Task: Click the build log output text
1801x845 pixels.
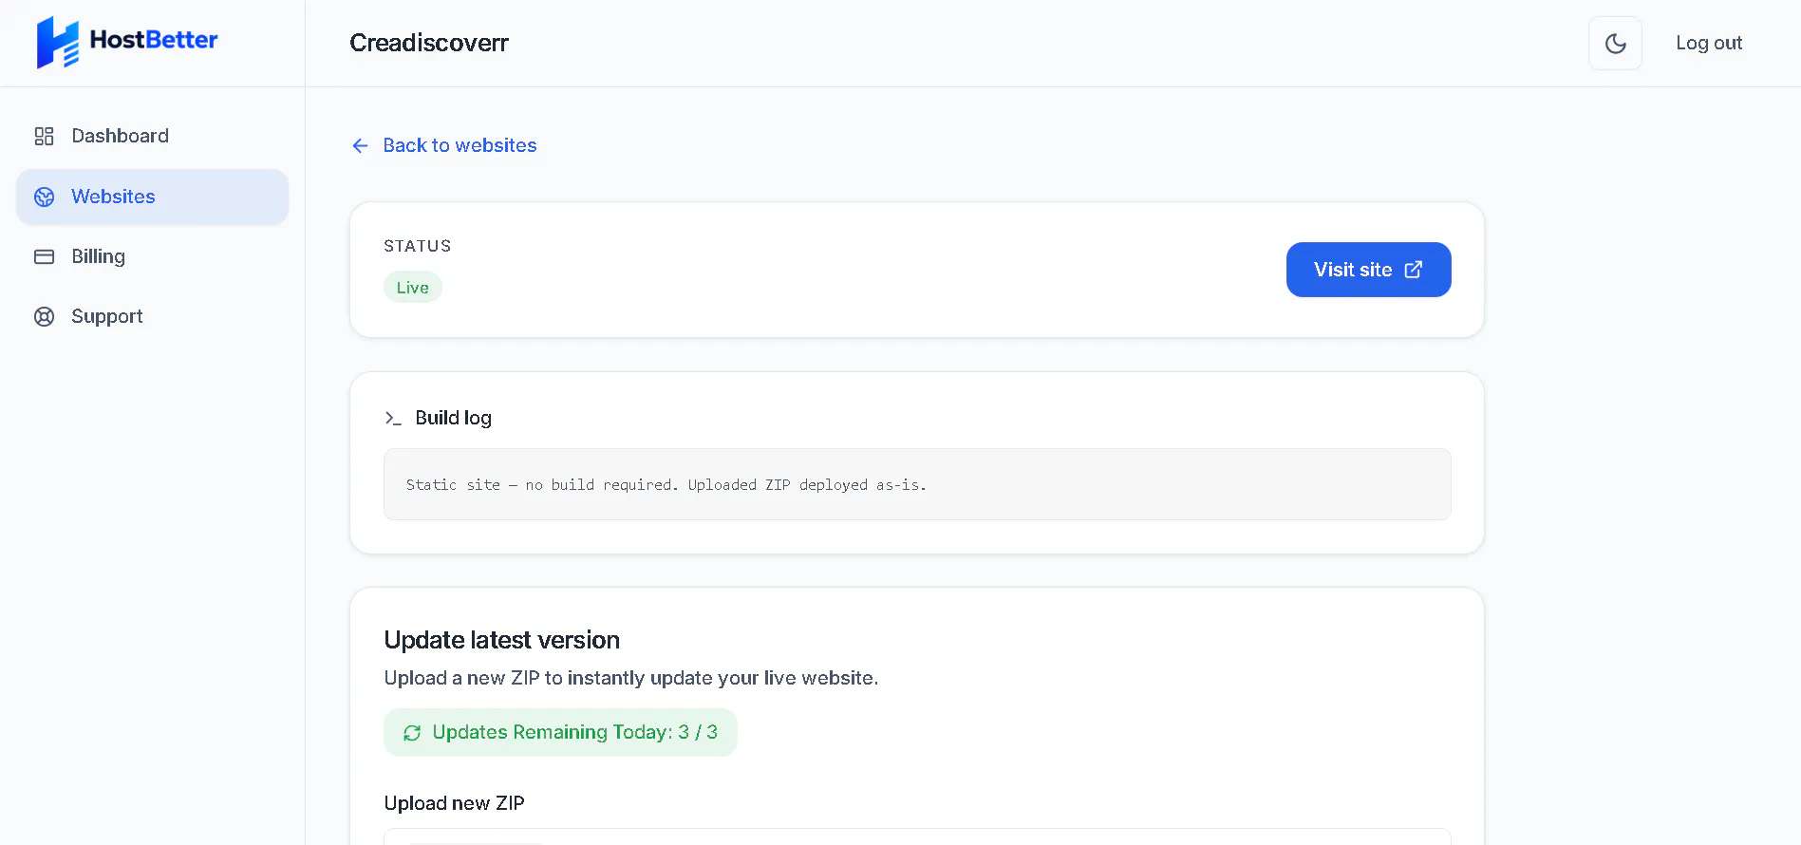Action: pyautogui.click(x=666, y=484)
